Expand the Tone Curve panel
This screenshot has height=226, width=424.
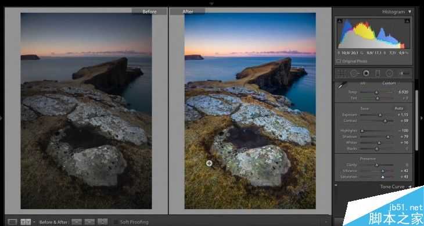click(409, 187)
